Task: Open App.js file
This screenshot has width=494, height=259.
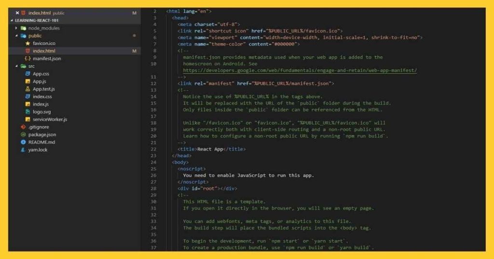Action: 40,81
